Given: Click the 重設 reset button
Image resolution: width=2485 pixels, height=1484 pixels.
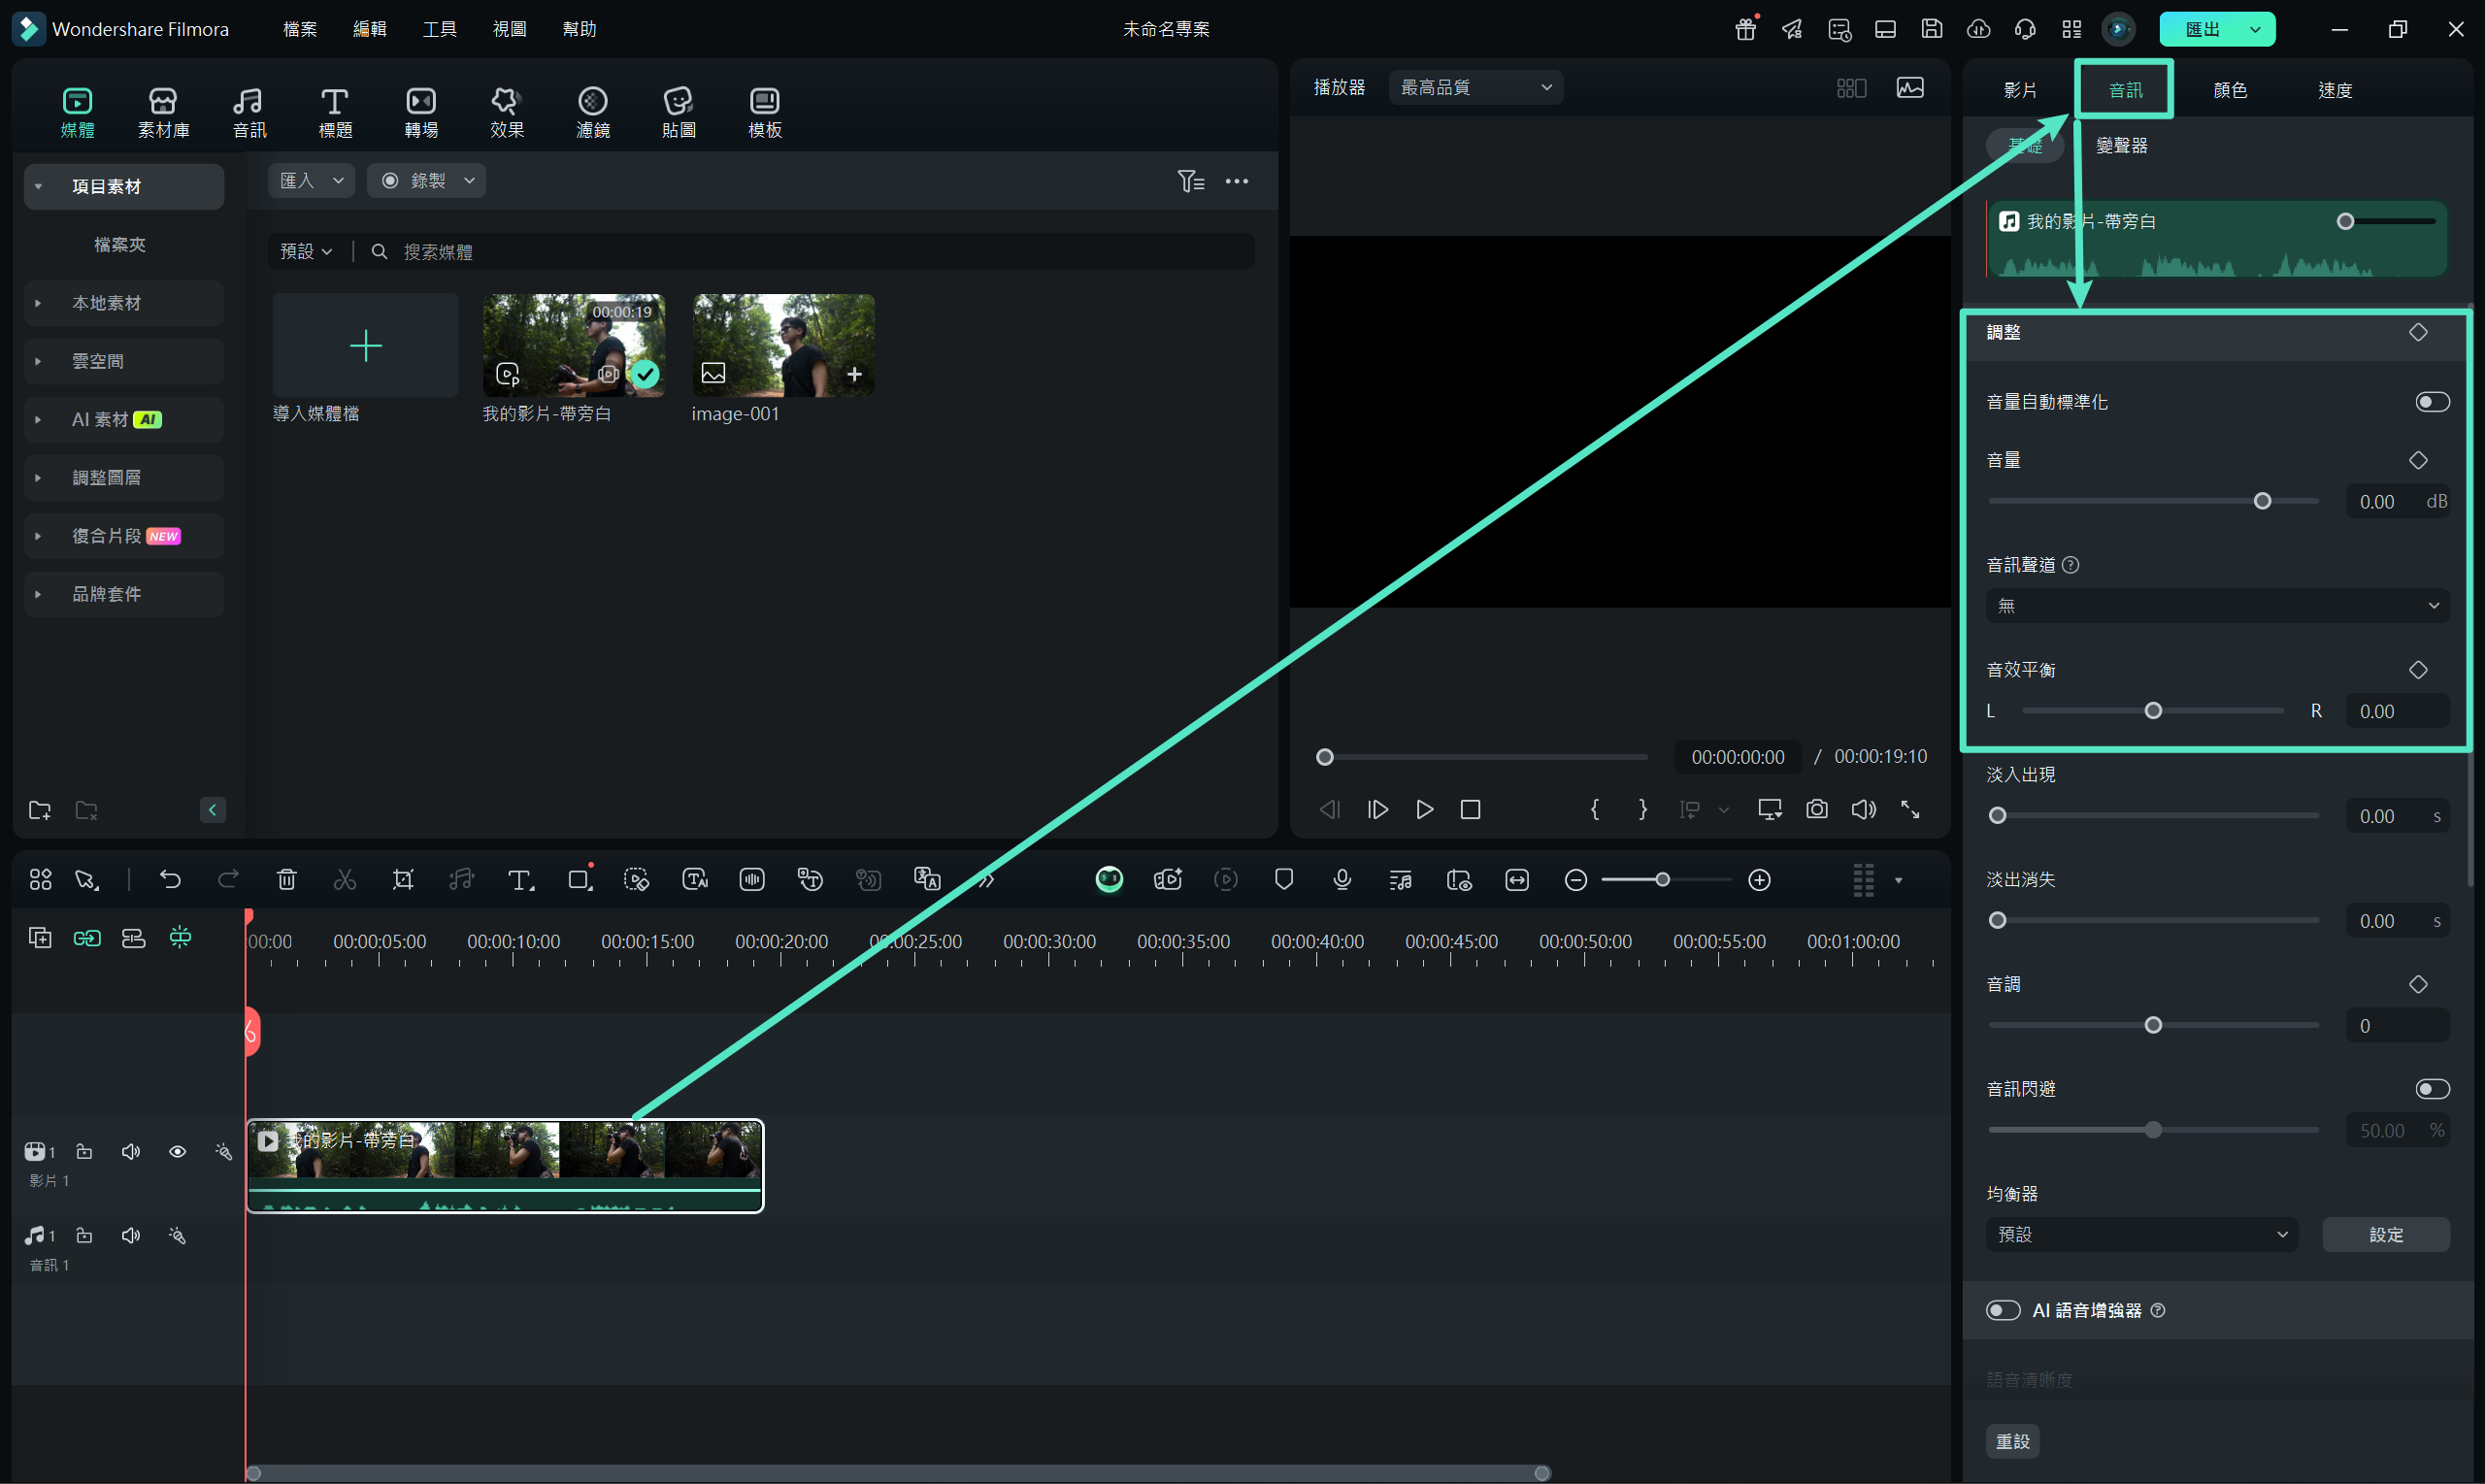Looking at the screenshot, I should coord(2012,1441).
